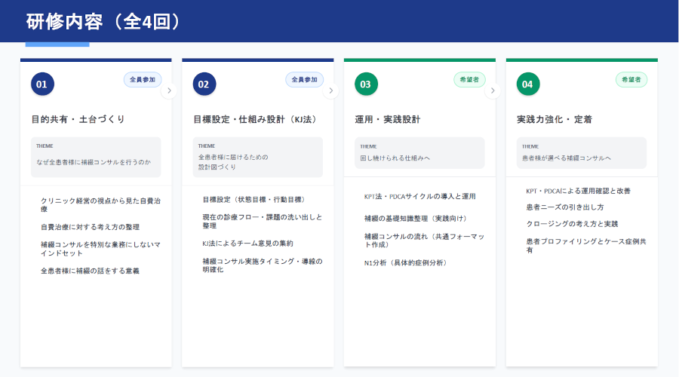Select item 補綴コンサルの流れ（共通フォーマット作成）
The image size is (679, 377).
(x=424, y=241)
